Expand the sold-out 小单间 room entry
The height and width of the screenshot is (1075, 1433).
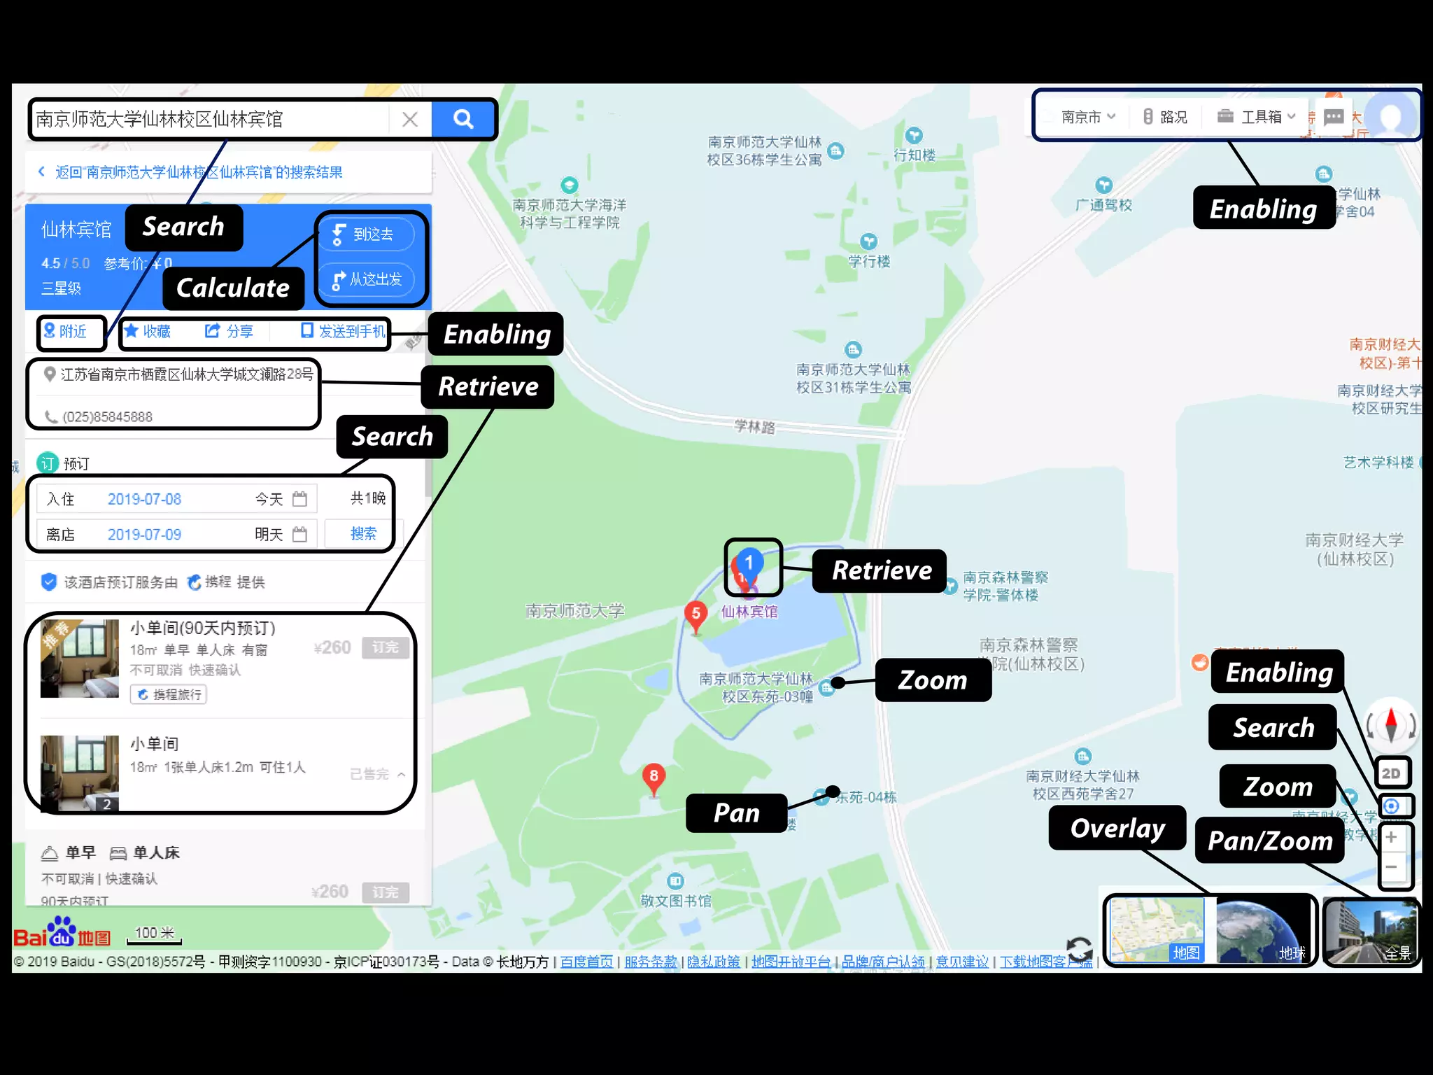pyautogui.click(x=401, y=774)
